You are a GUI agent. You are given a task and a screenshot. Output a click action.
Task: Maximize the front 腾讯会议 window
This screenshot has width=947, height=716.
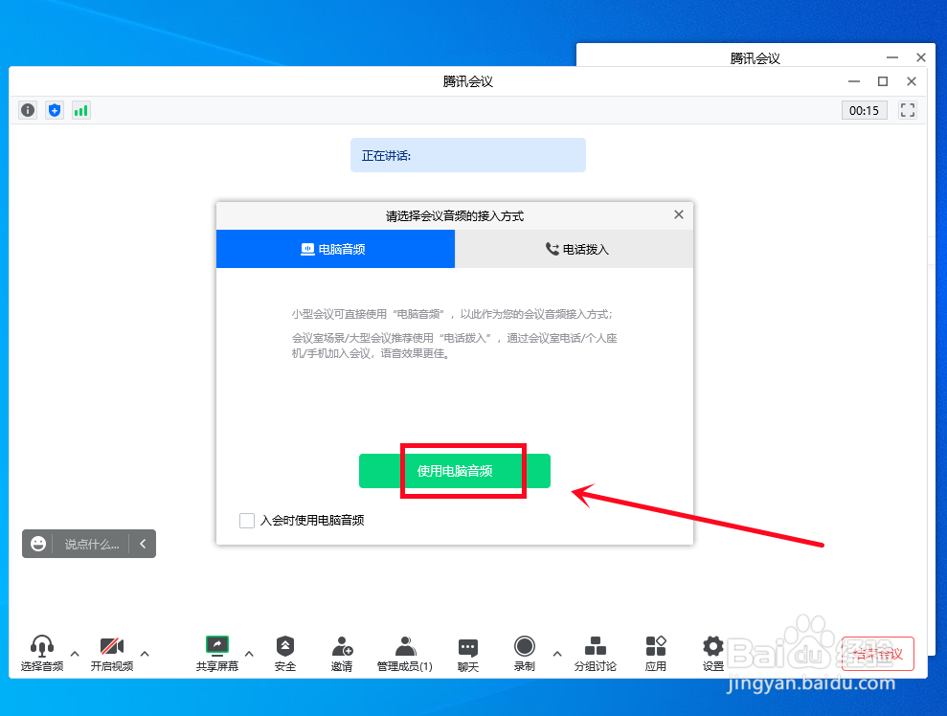click(883, 81)
